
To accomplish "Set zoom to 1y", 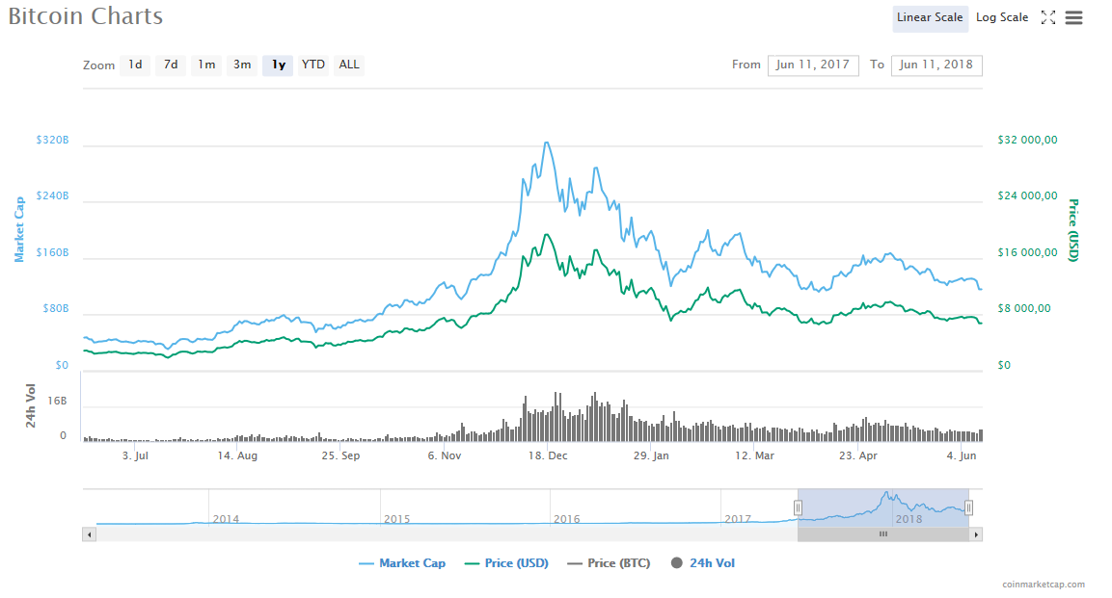I will click(x=278, y=65).
